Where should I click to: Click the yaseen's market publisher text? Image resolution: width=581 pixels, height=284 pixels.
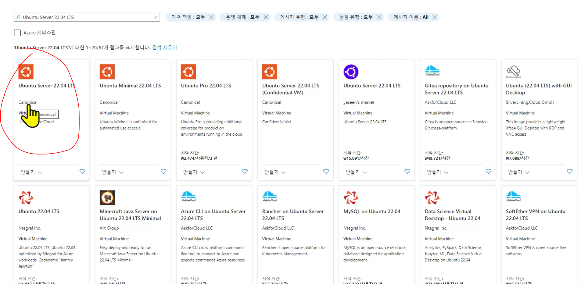(x=359, y=102)
